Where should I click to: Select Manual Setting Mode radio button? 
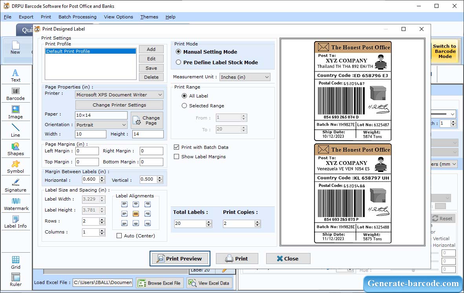point(179,52)
